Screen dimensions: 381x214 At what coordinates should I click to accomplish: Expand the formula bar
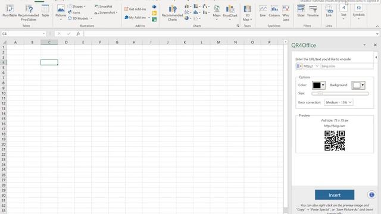pyautogui.click(x=377, y=34)
